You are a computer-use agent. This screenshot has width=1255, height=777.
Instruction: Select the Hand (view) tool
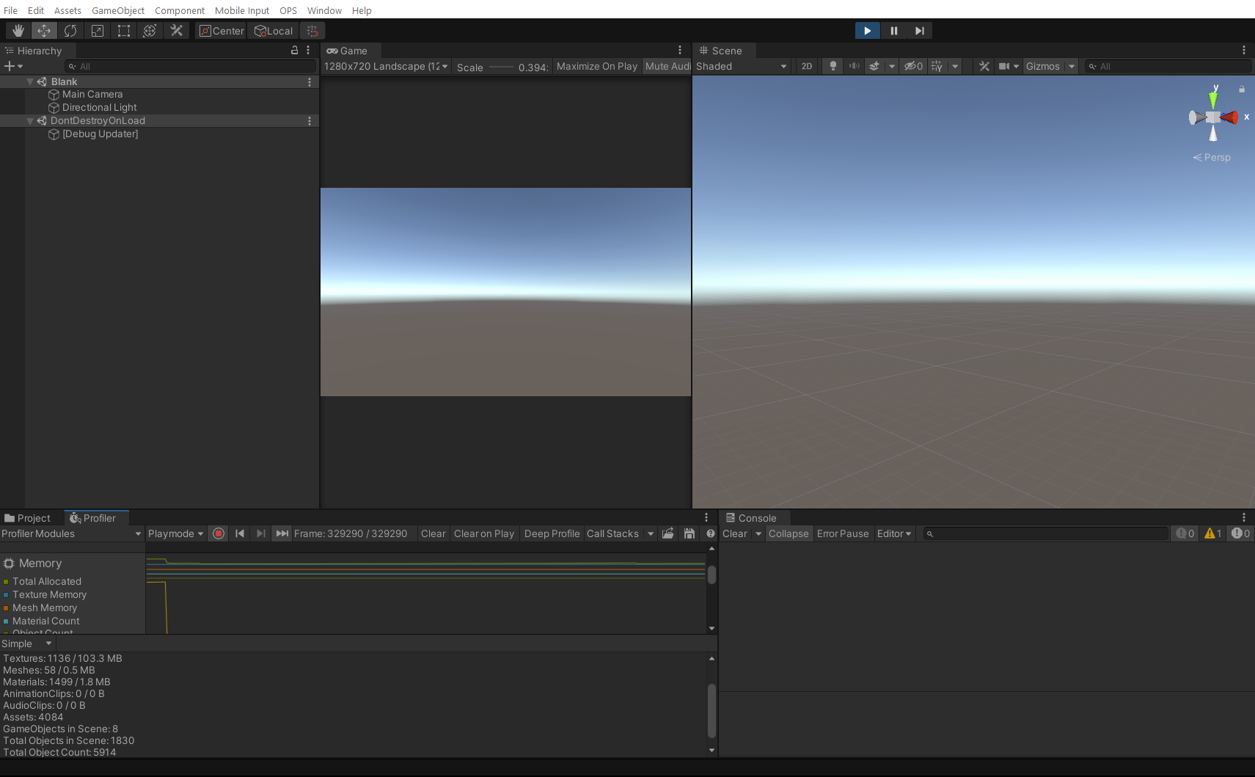point(18,30)
